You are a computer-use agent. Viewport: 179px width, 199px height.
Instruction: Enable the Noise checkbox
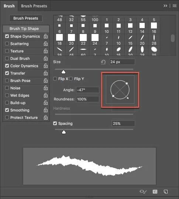pos(7,88)
